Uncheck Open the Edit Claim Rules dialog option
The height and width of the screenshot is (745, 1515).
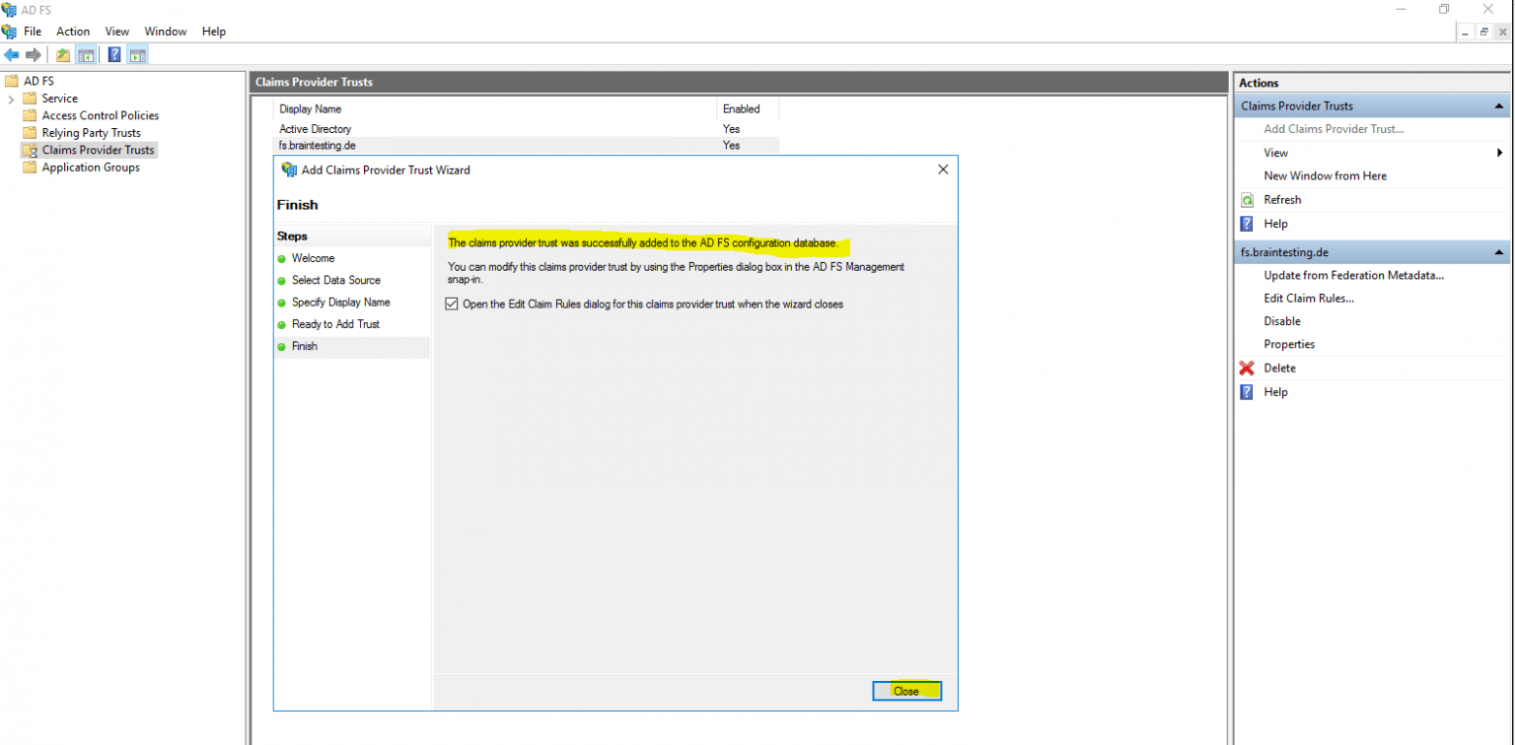click(x=452, y=304)
